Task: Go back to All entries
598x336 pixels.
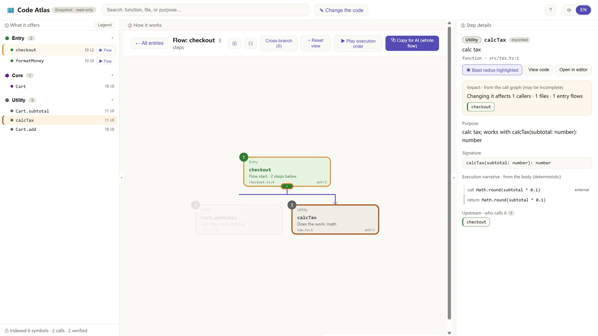Action: [149, 43]
